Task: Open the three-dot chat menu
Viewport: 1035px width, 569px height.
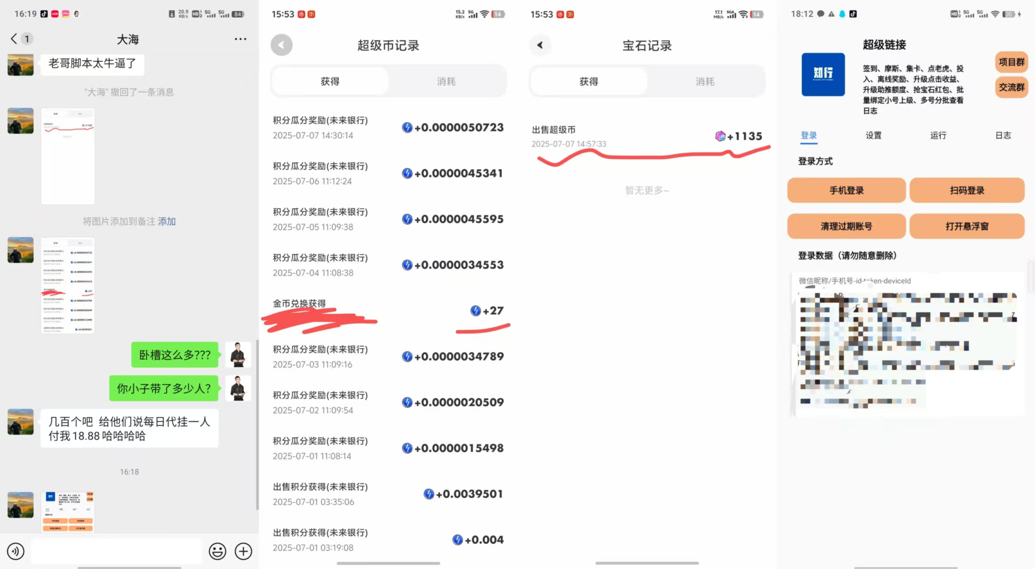Action: tap(240, 39)
